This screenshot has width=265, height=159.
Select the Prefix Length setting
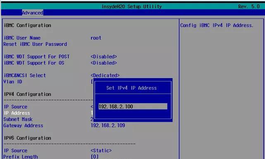point(20,157)
